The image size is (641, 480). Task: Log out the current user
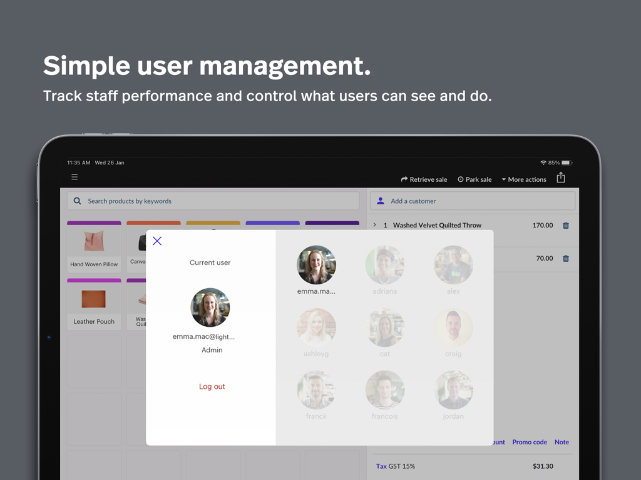click(212, 386)
